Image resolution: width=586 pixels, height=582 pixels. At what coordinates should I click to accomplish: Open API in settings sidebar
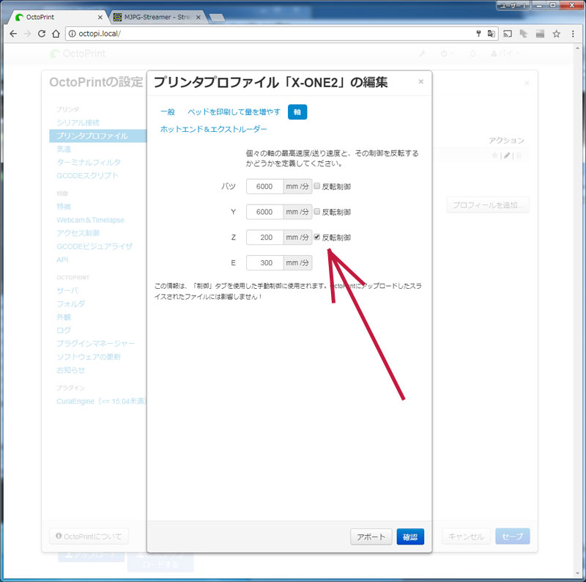(x=62, y=259)
